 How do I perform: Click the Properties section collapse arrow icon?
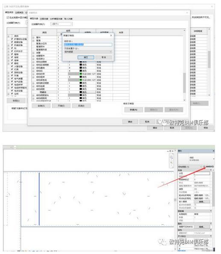(211, 170)
